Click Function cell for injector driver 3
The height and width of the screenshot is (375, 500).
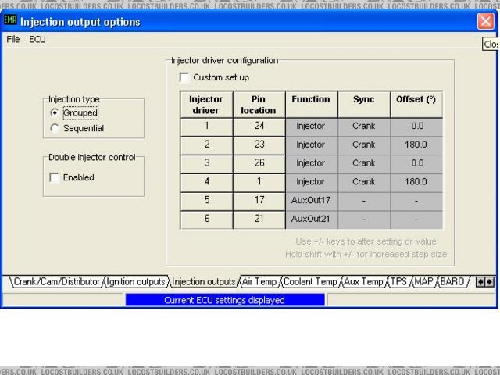[312, 164]
